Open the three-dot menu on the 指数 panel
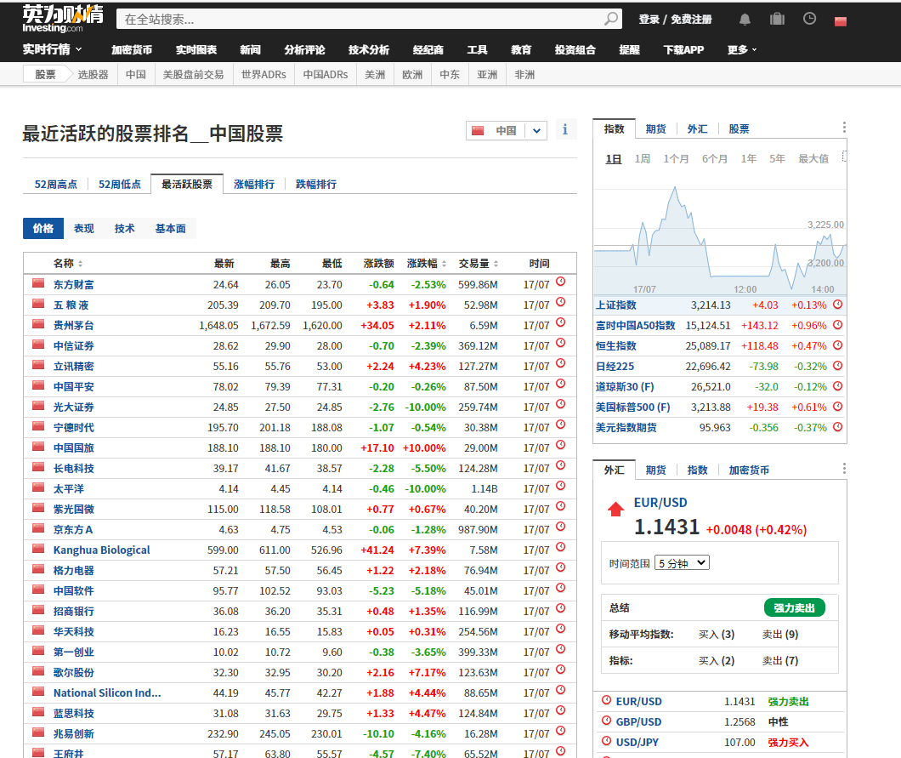901x758 pixels. pos(843,126)
